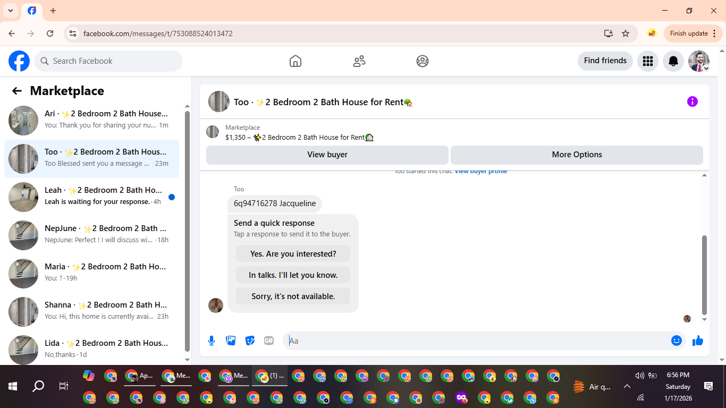Choose a GIF icon
Viewport: 726px width, 408px height.
pyautogui.click(x=269, y=341)
